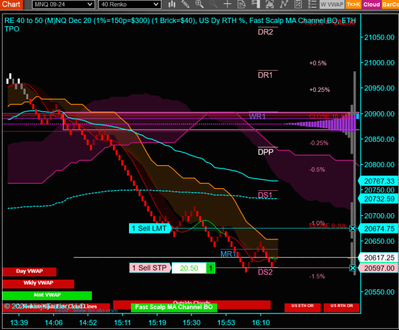Click the 20.50 value field
The height and width of the screenshot is (330, 399).
[189, 268]
